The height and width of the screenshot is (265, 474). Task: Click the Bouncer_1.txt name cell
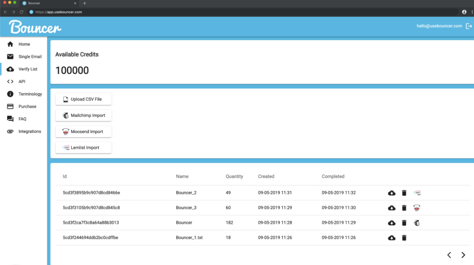(x=189, y=238)
